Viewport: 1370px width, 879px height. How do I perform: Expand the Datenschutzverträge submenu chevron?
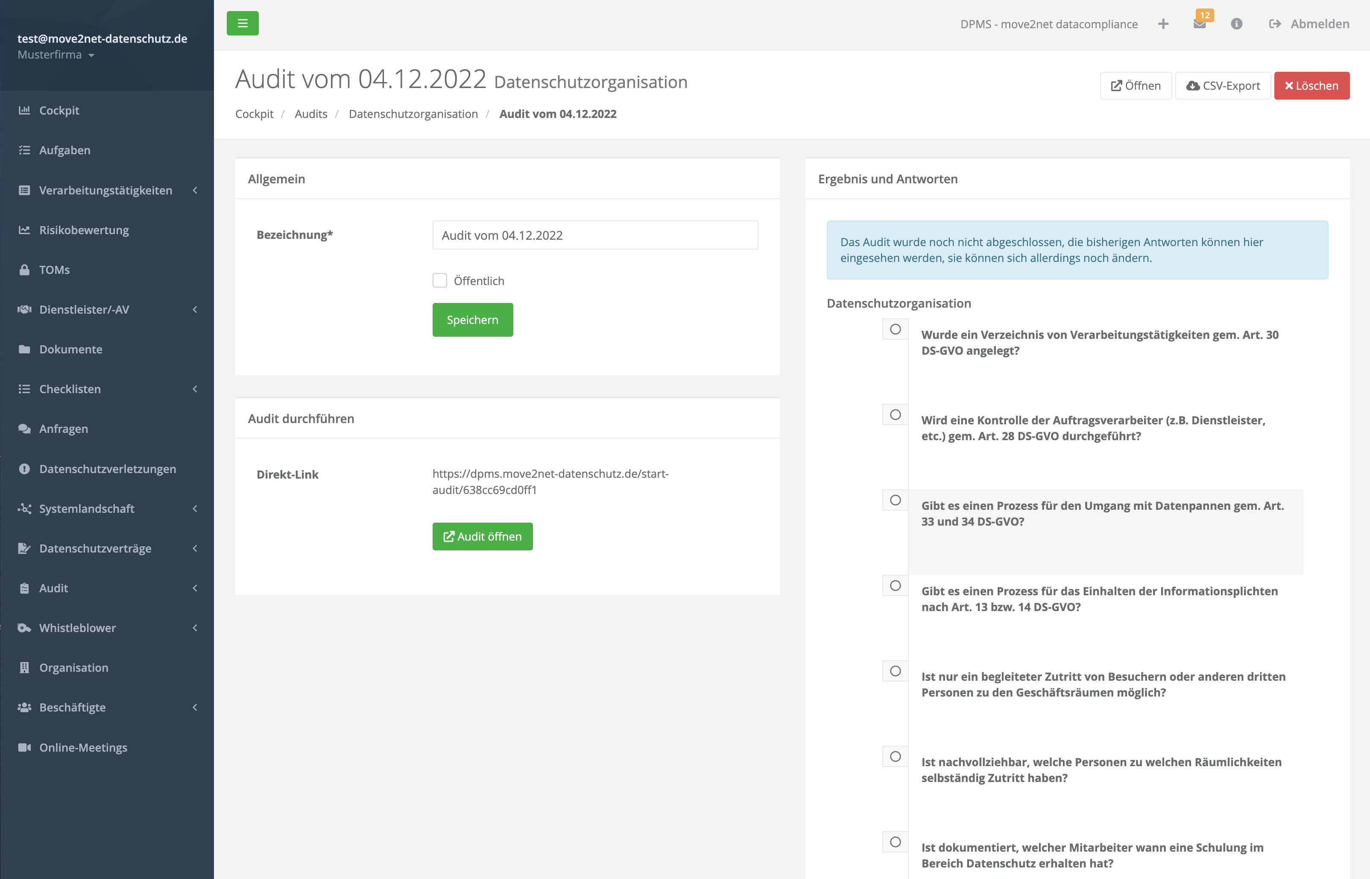coord(195,548)
